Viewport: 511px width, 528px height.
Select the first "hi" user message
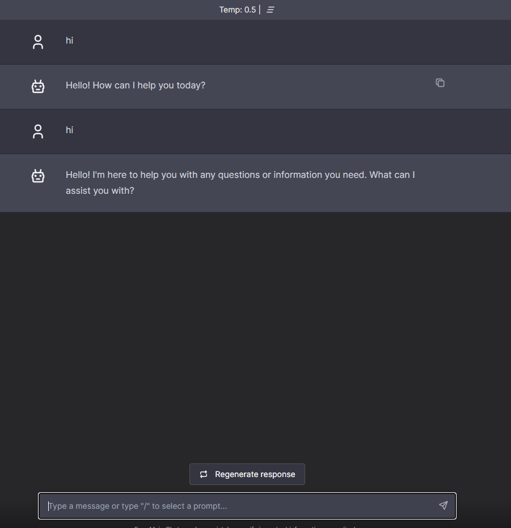pyautogui.click(x=70, y=41)
